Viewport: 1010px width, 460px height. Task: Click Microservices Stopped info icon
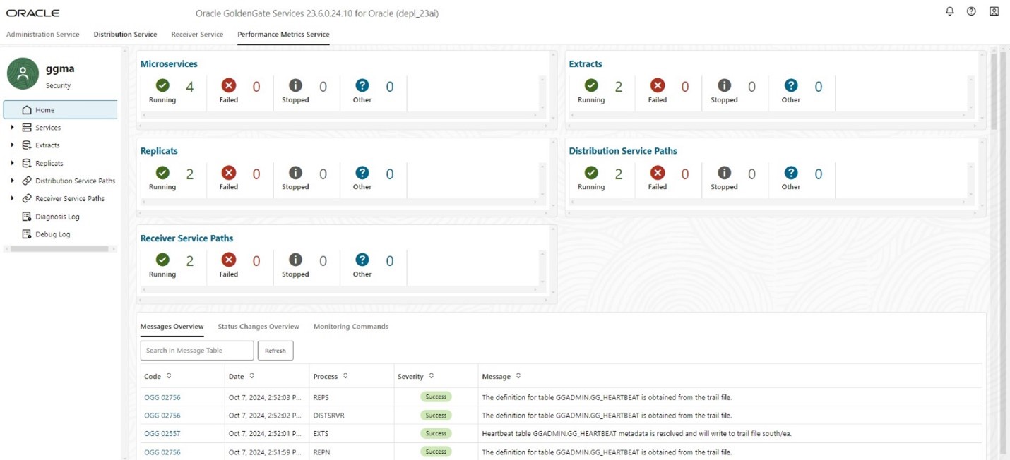pos(295,85)
